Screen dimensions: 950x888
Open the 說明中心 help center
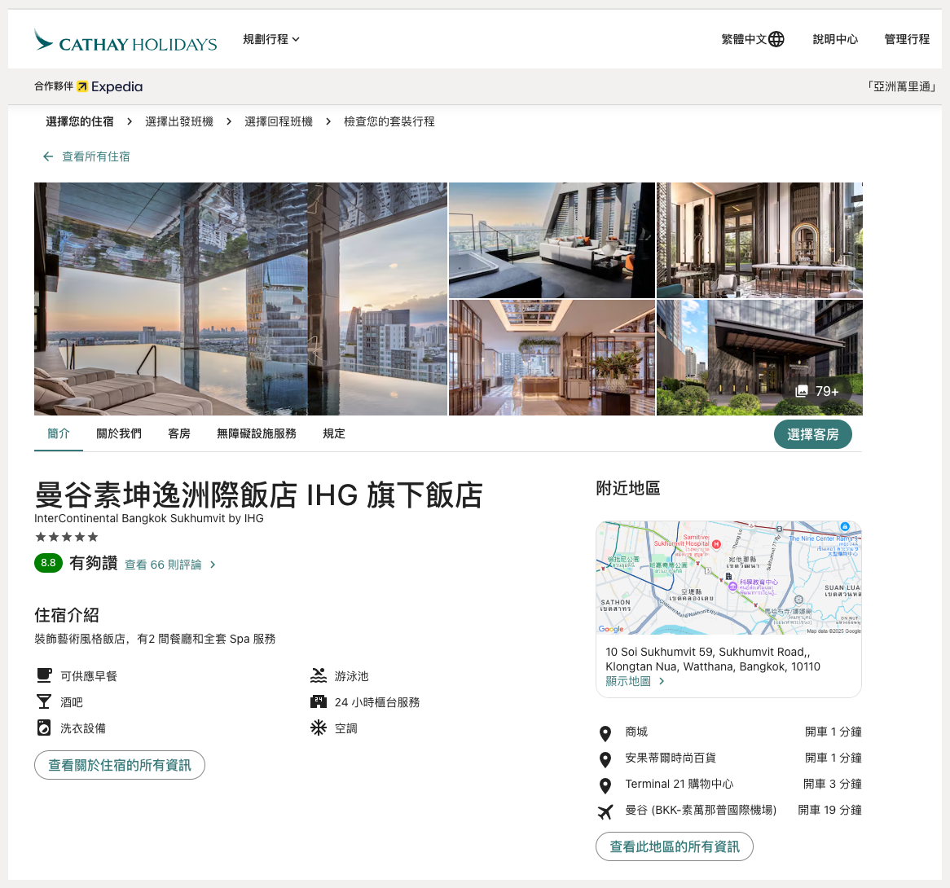point(835,39)
